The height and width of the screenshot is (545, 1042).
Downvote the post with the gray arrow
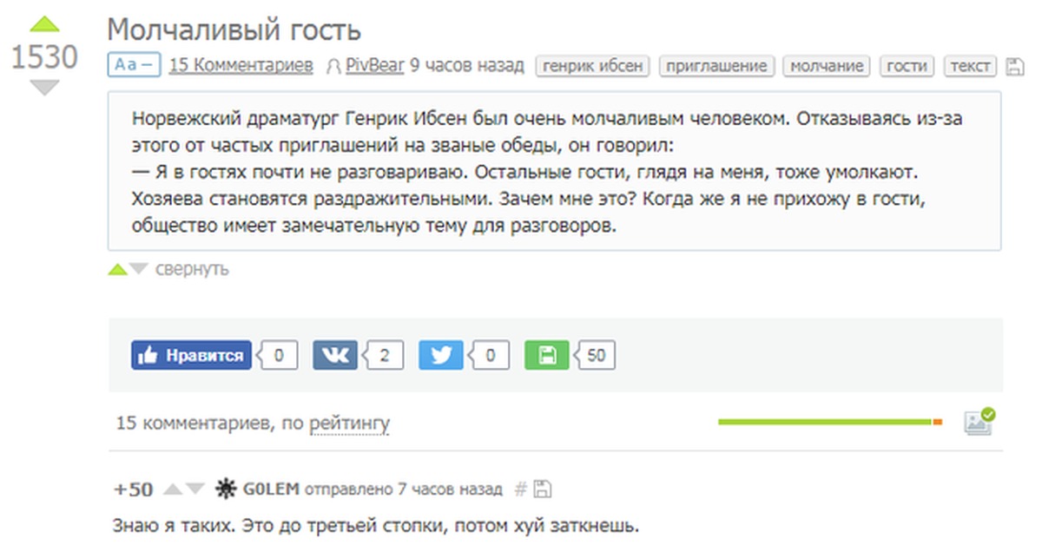click(x=44, y=88)
